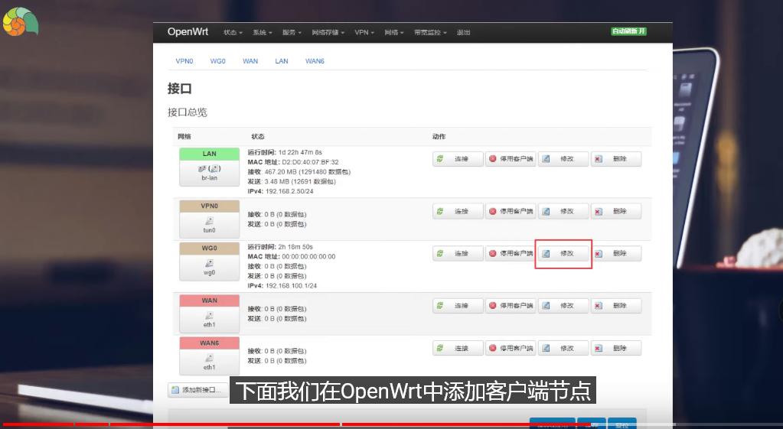
Task: Click the 接口总览 section heading
Action: (x=188, y=112)
